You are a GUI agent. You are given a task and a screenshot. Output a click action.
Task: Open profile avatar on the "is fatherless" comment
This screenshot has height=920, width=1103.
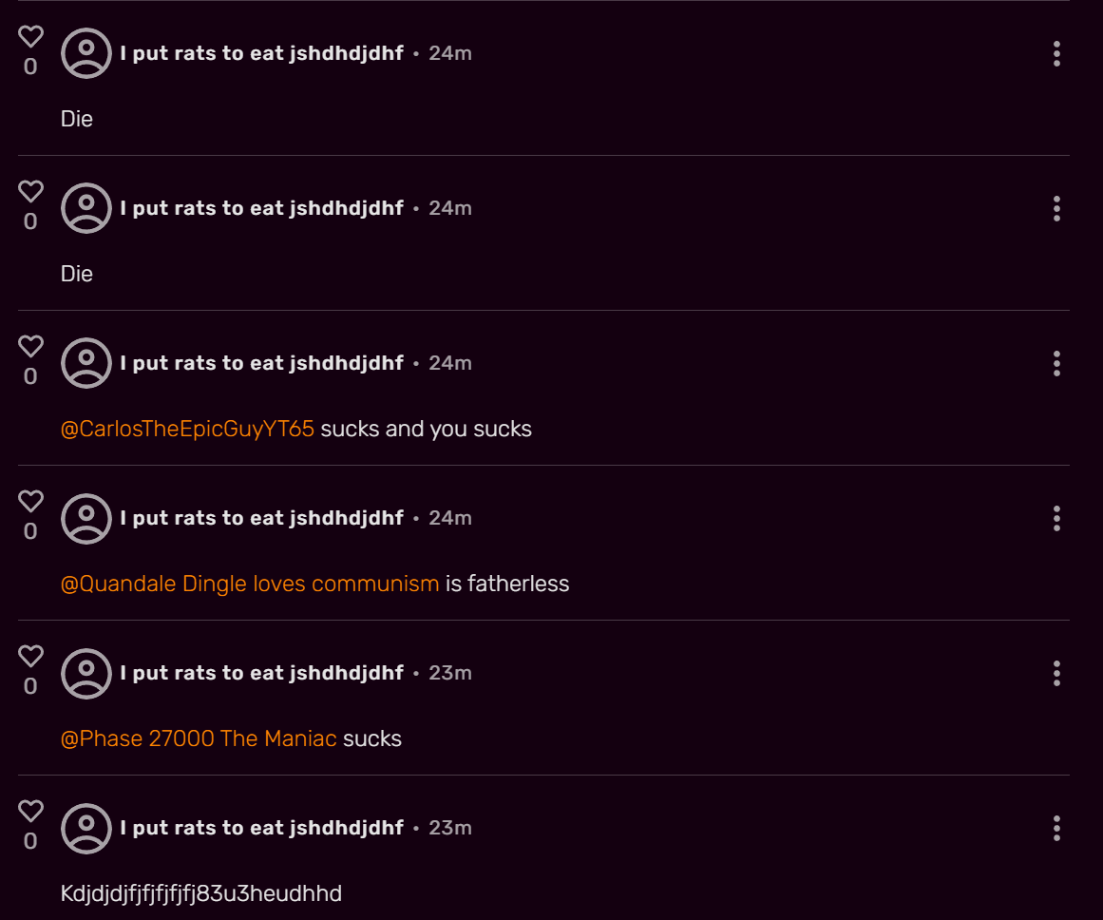tap(86, 518)
